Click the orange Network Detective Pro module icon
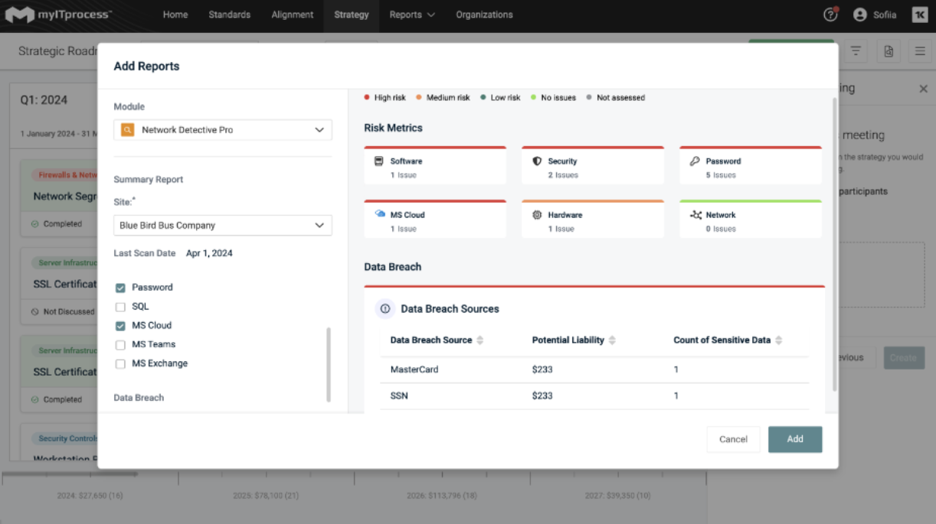 point(128,130)
